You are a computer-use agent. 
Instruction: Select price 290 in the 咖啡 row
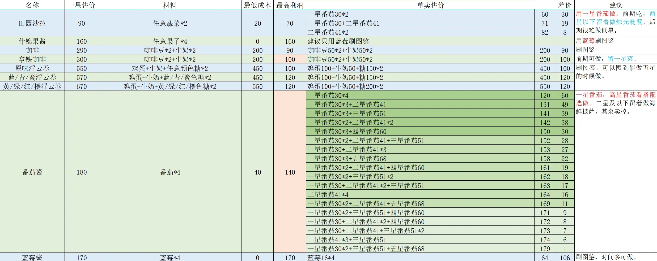(81, 50)
